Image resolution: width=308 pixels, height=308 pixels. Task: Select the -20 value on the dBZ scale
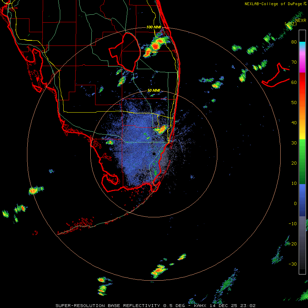[x=293, y=244]
